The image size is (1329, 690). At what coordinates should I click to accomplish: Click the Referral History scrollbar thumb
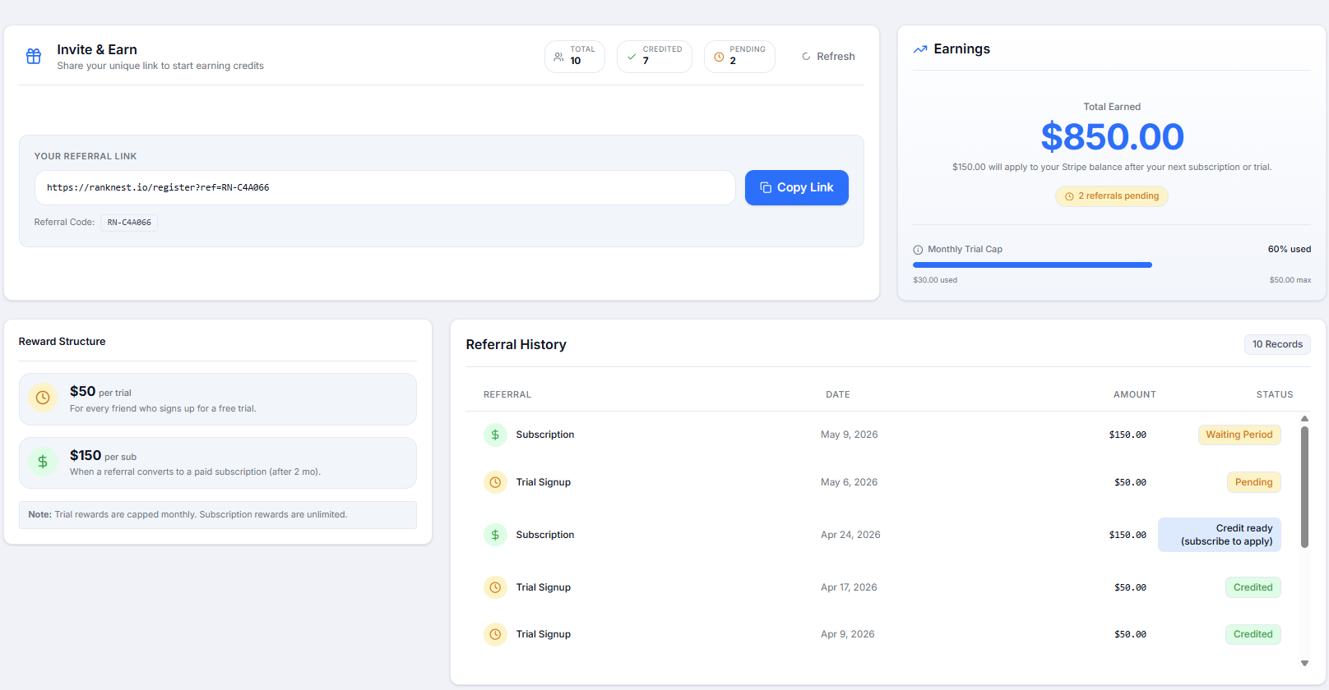[1304, 486]
